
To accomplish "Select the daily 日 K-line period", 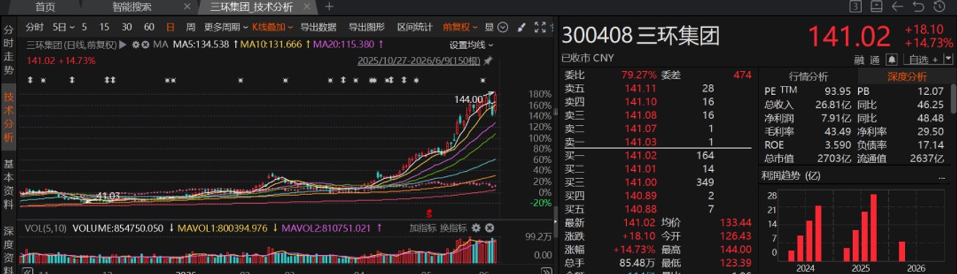I will click(170, 27).
